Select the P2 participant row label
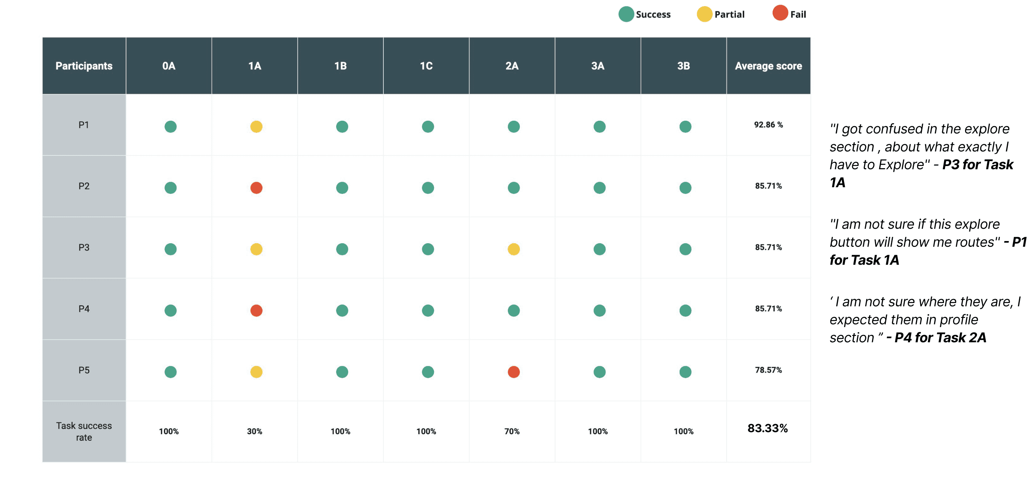The width and height of the screenshot is (1034, 485). (84, 186)
